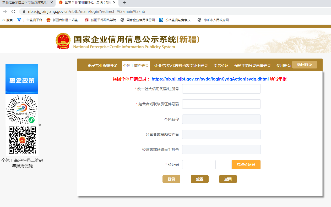Screen dimensions: 331x207
Task: Click the browser reload icon
Action: coord(13,11)
